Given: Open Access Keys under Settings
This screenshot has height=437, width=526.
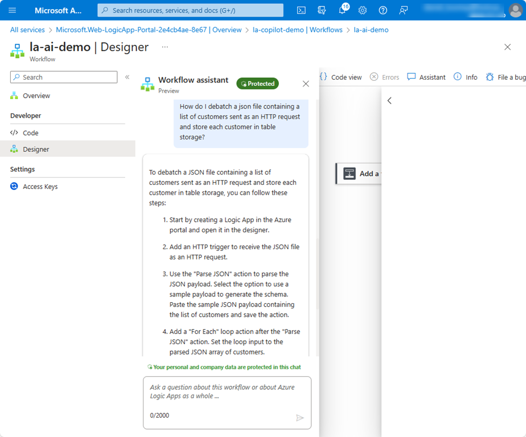Looking at the screenshot, I should pos(40,187).
